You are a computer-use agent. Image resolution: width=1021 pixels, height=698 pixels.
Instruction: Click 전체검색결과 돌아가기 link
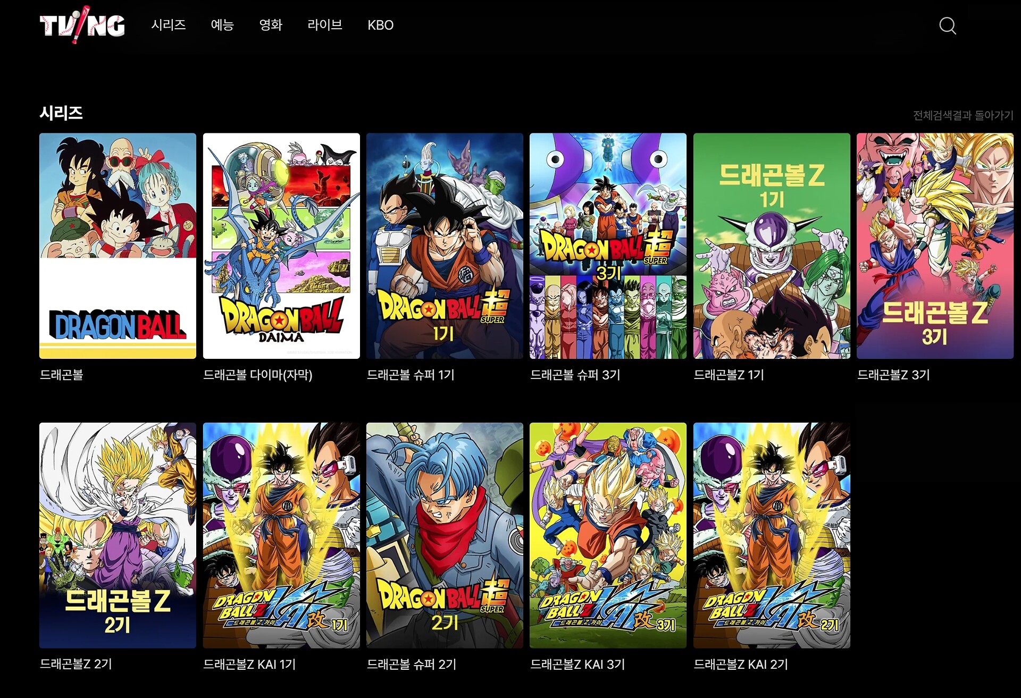963,115
